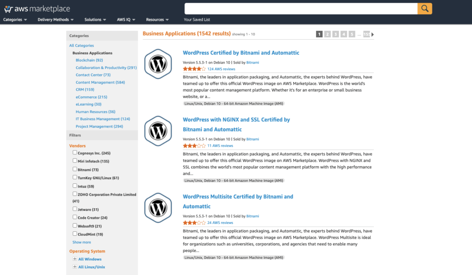Enable the Bitnami vendor checkbox

point(75,169)
